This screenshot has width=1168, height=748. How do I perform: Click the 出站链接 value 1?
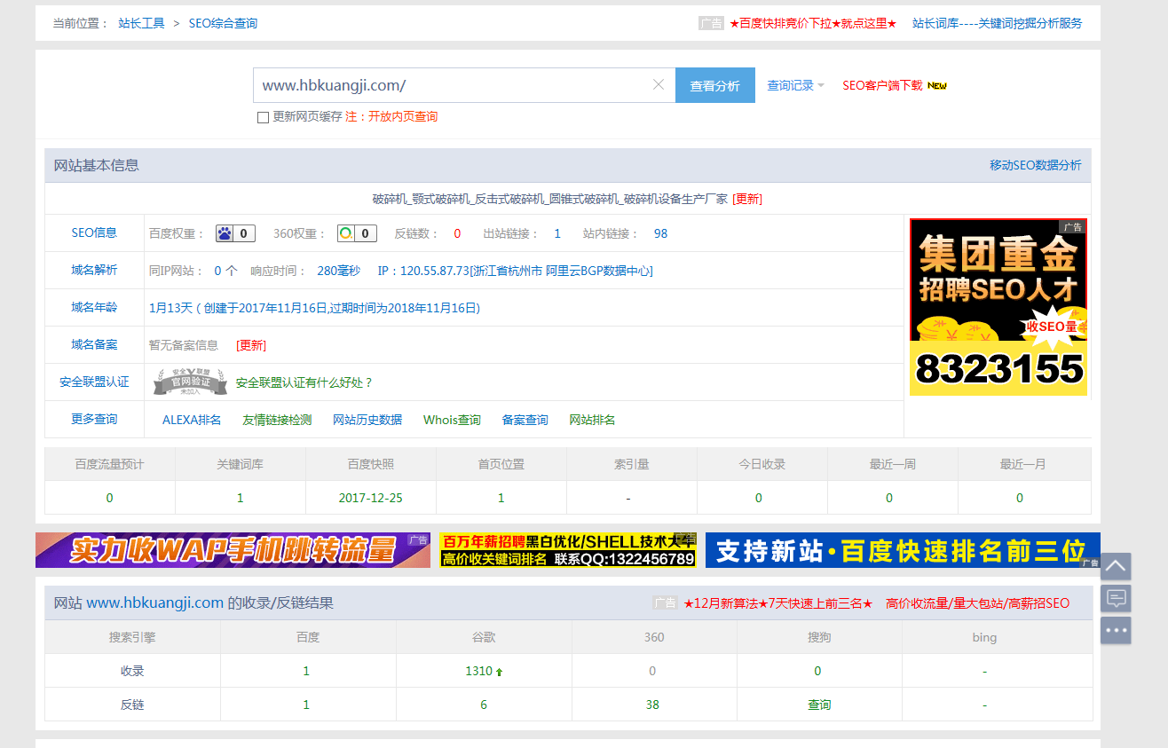[557, 233]
